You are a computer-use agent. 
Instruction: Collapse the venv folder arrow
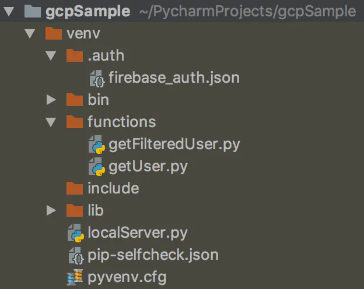pos(30,33)
